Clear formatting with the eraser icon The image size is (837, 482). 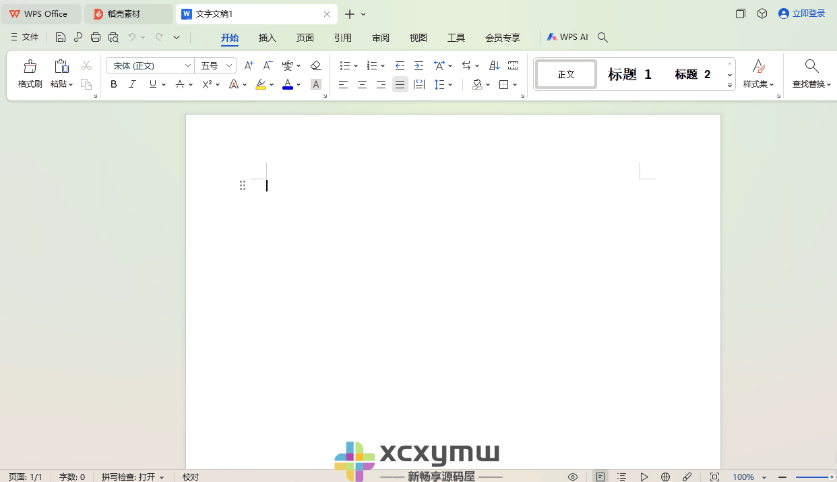(315, 65)
